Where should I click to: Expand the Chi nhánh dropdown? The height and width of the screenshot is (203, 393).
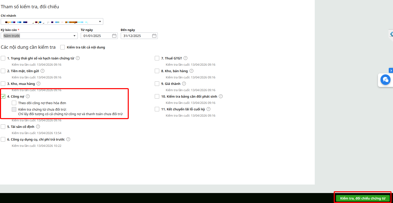[x=52, y=21]
